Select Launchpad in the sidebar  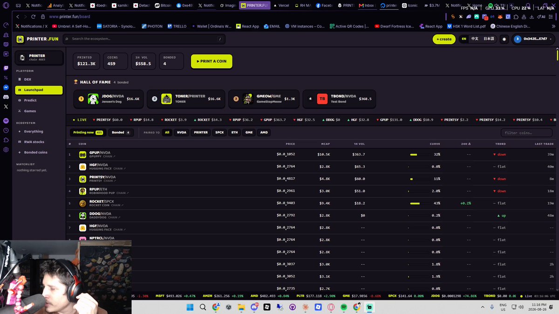pos(39,90)
